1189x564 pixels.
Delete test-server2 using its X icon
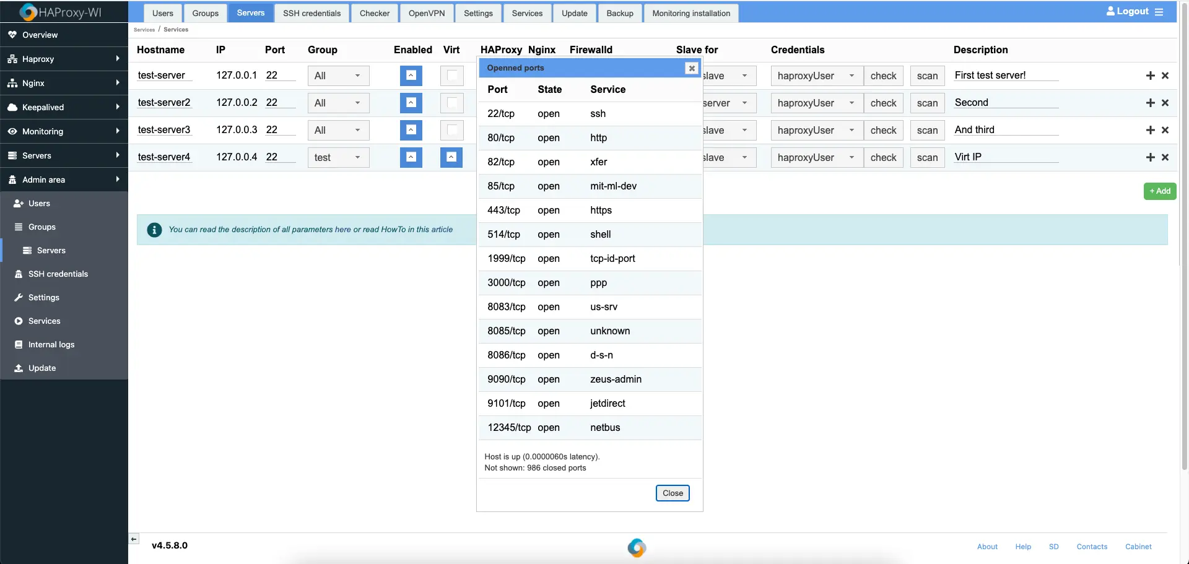click(1165, 103)
